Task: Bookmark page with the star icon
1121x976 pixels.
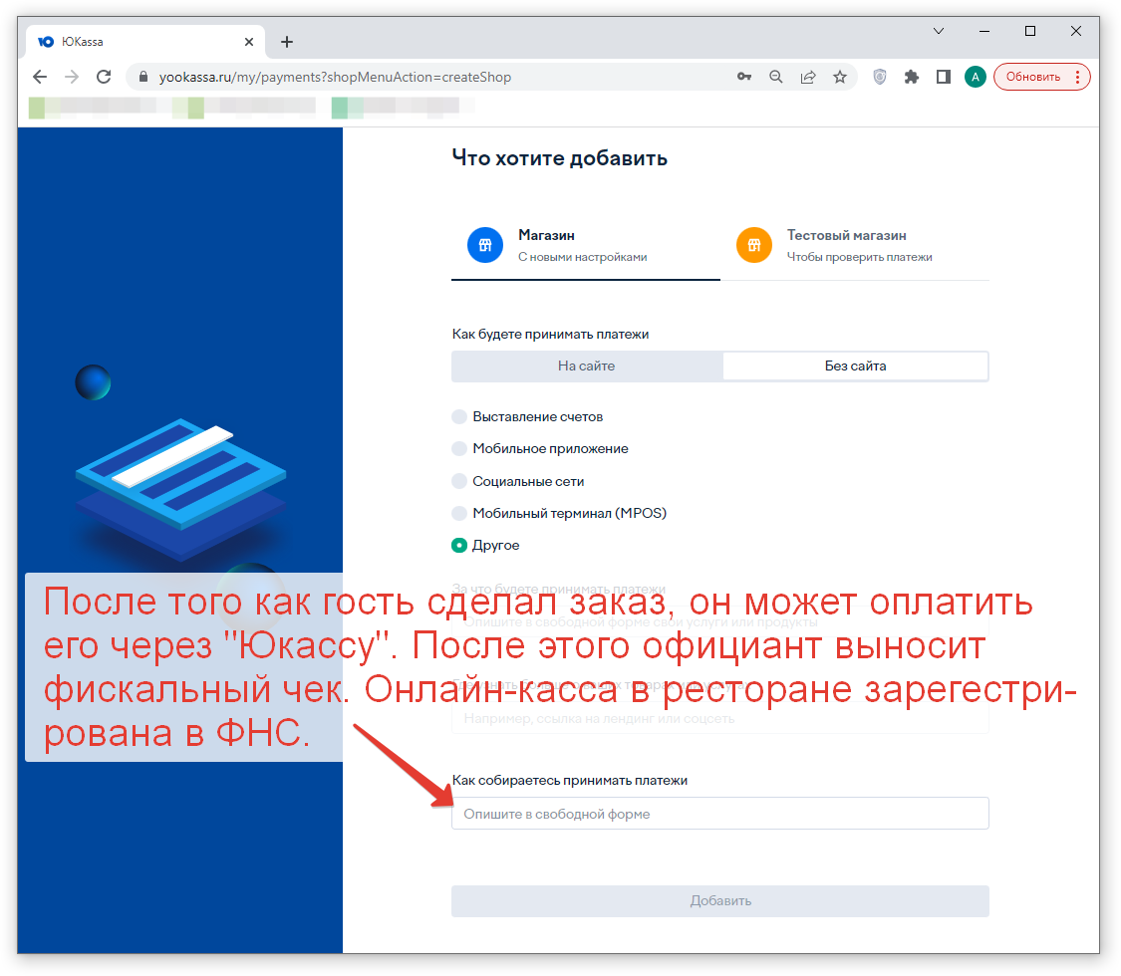Action: click(x=840, y=77)
